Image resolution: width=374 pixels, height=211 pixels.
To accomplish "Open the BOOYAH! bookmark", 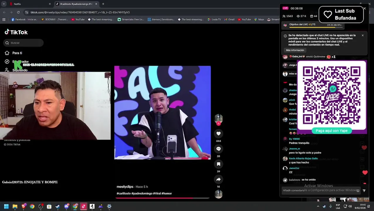I will 55,20.
